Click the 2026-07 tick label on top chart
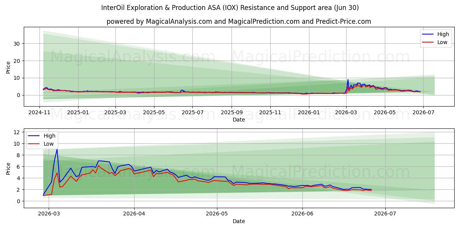 [x=423, y=112]
